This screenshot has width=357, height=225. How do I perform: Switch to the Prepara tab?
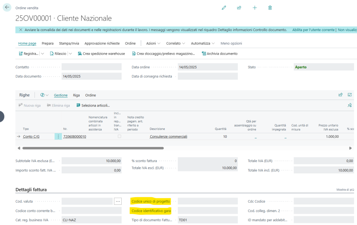click(x=47, y=44)
